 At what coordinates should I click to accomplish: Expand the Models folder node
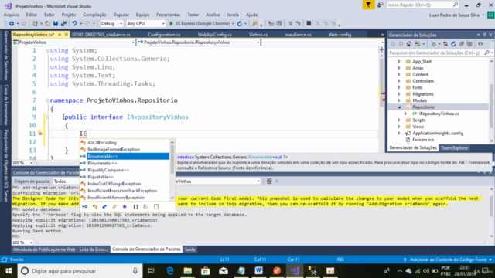tap(399, 100)
